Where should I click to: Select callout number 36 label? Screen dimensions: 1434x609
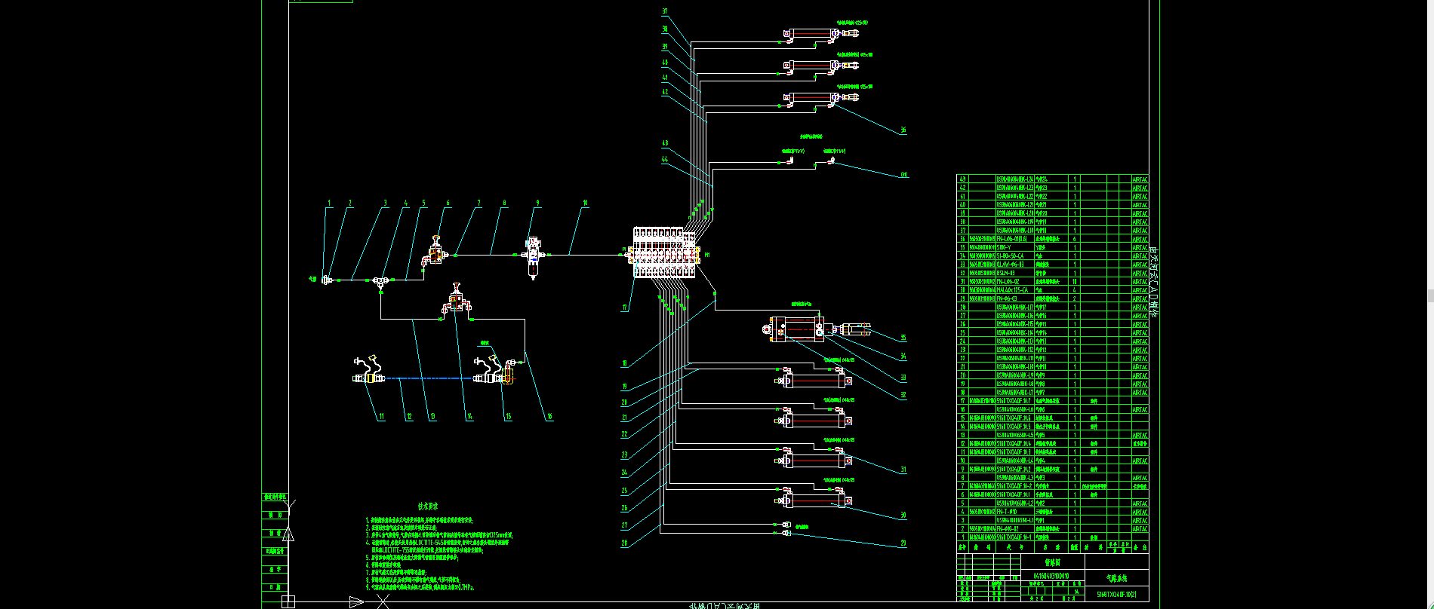click(x=903, y=130)
